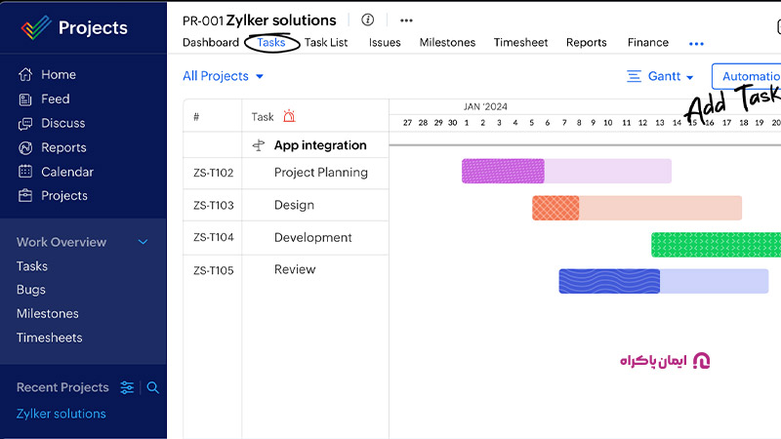Click the purple Project Planning Gantt bar
The height and width of the screenshot is (439, 781).
[x=566, y=172]
